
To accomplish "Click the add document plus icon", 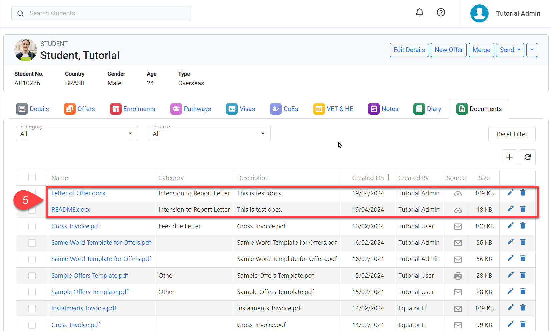I will [x=509, y=157].
